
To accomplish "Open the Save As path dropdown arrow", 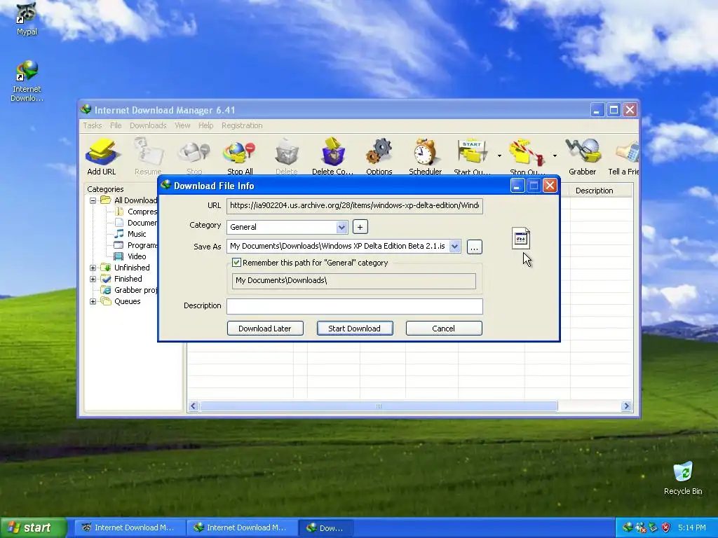I will [454, 246].
